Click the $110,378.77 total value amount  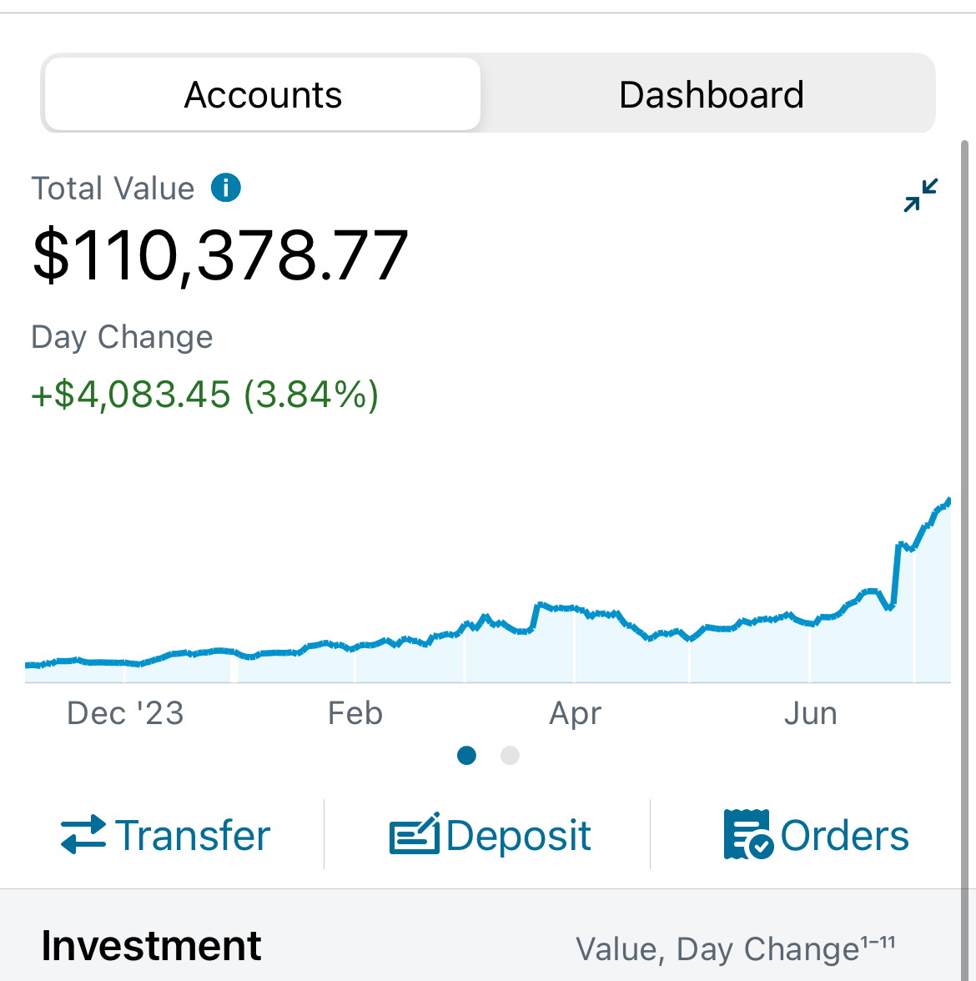(x=220, y=256)
